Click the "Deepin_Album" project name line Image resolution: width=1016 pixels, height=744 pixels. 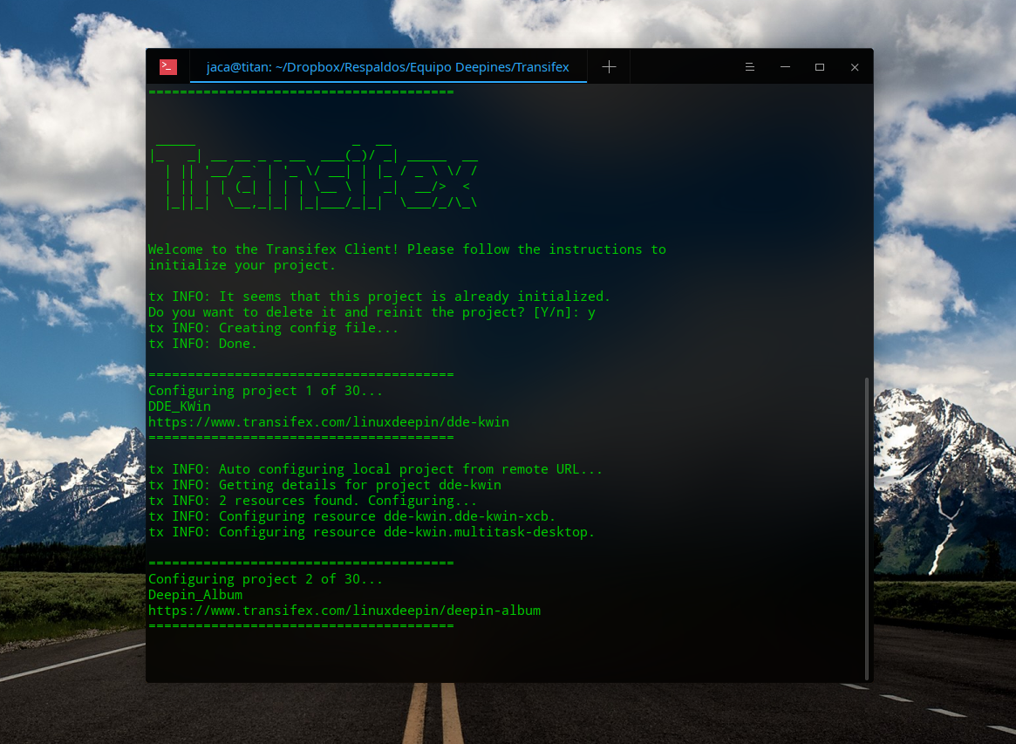[x=195, y=595]
